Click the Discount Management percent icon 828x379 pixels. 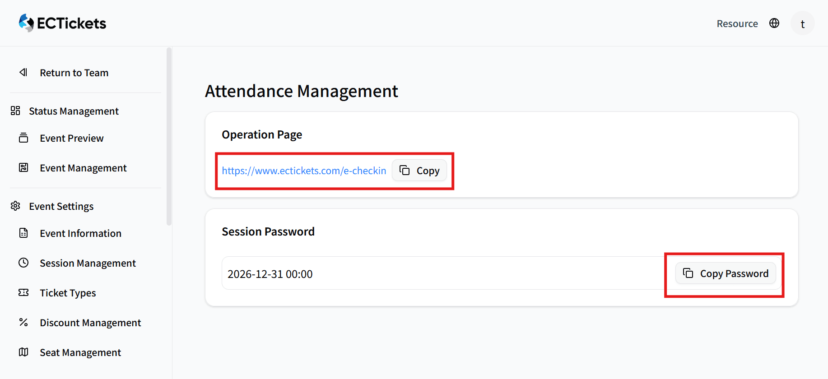coord(23,322)
